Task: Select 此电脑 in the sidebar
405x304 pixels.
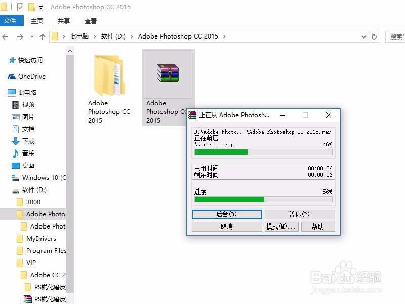Action: pyautogui.click(x=28, y=92)
